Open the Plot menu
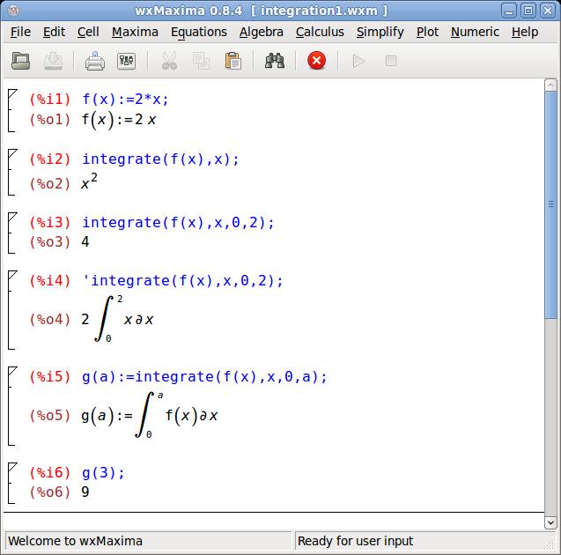 427,32
